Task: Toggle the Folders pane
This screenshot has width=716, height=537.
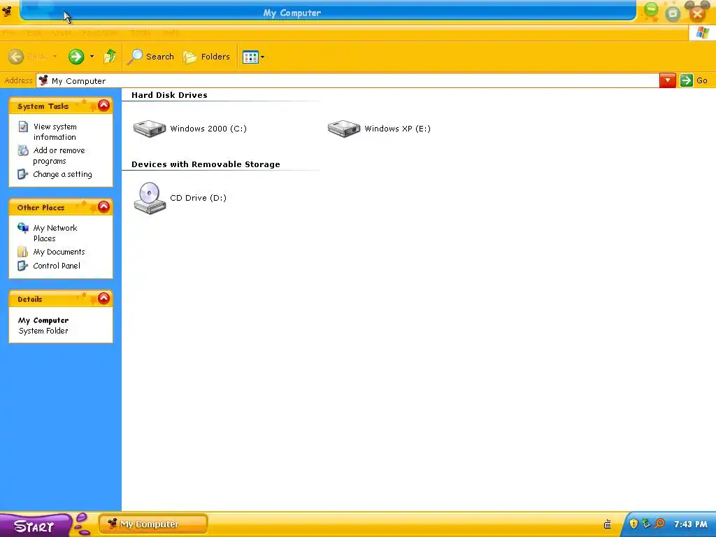Action: 206,57
